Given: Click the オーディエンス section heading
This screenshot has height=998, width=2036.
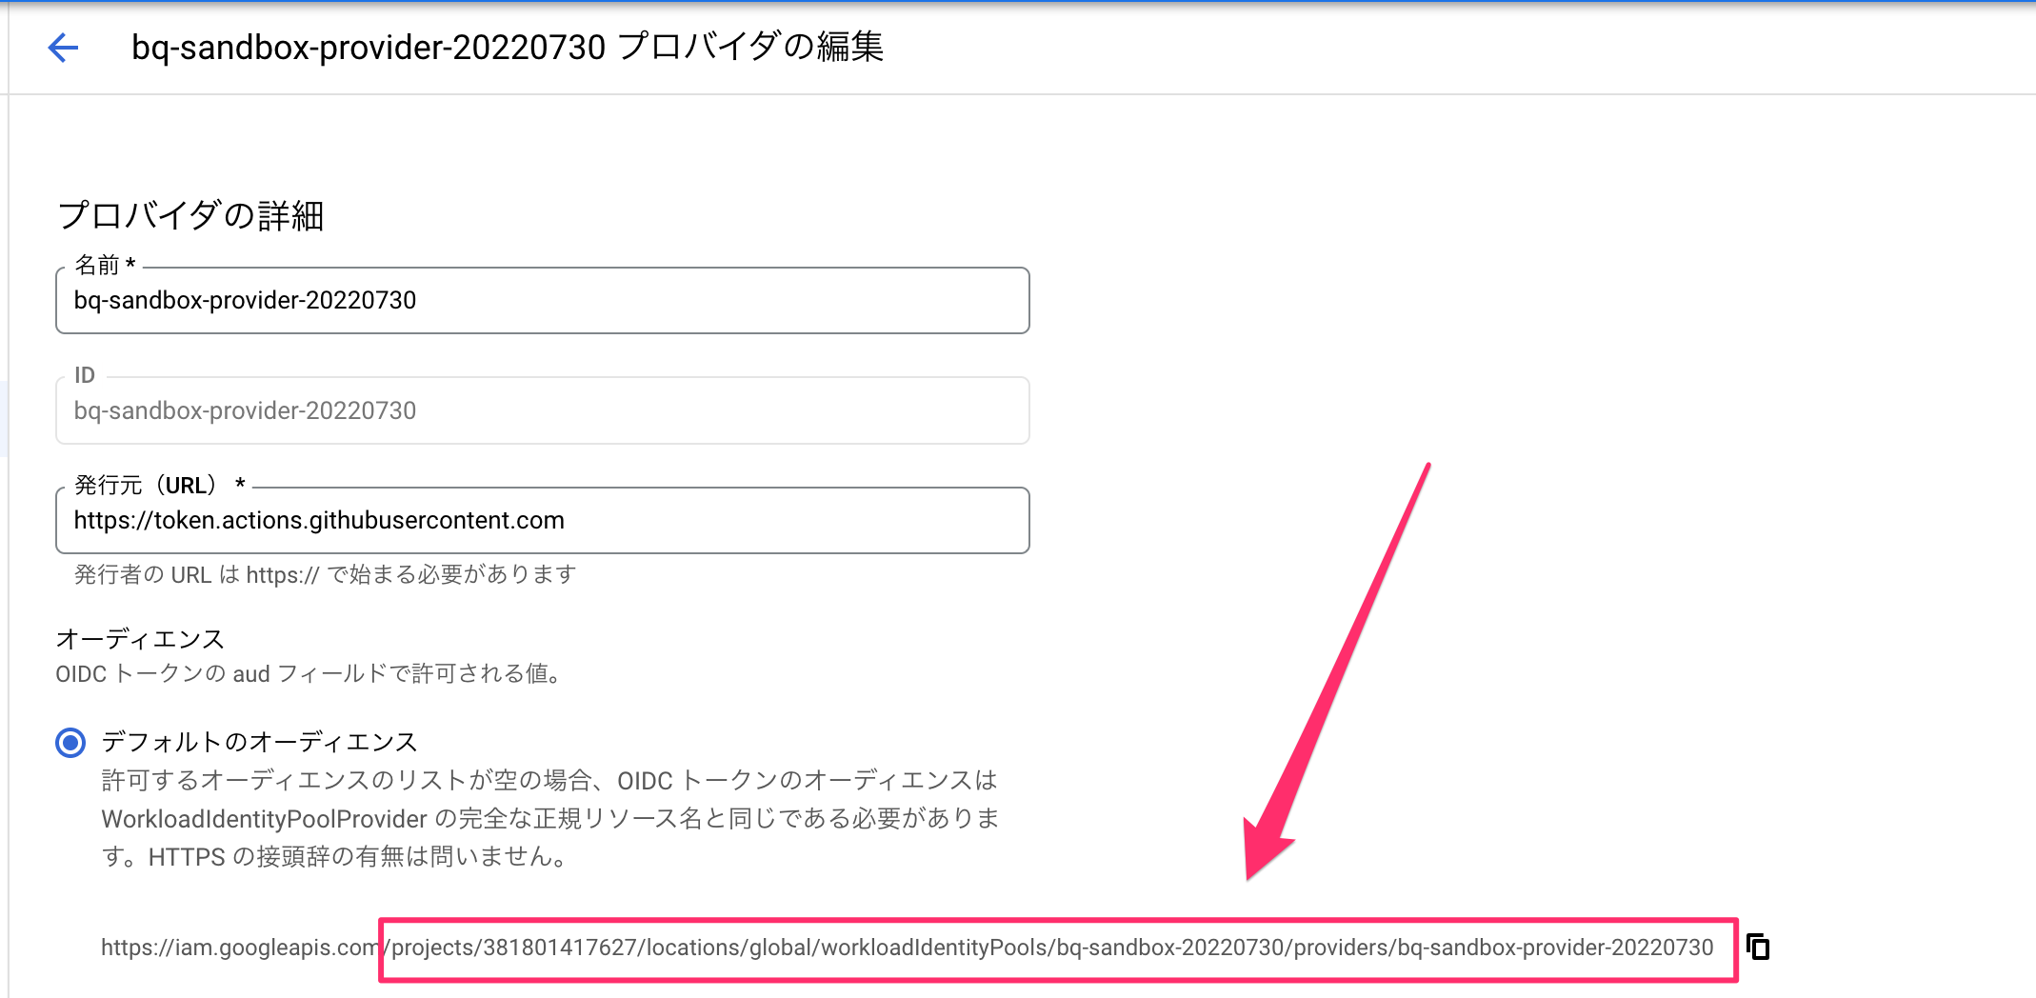Looking at the screenshot, I should (x=140, y=639).
